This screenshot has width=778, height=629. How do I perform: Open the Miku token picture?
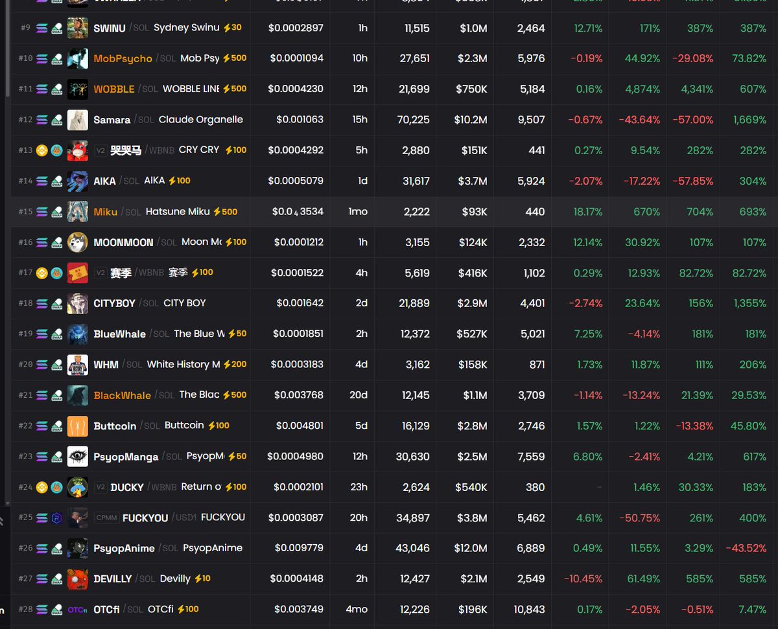pyautogui.click(x=78, y=212)
